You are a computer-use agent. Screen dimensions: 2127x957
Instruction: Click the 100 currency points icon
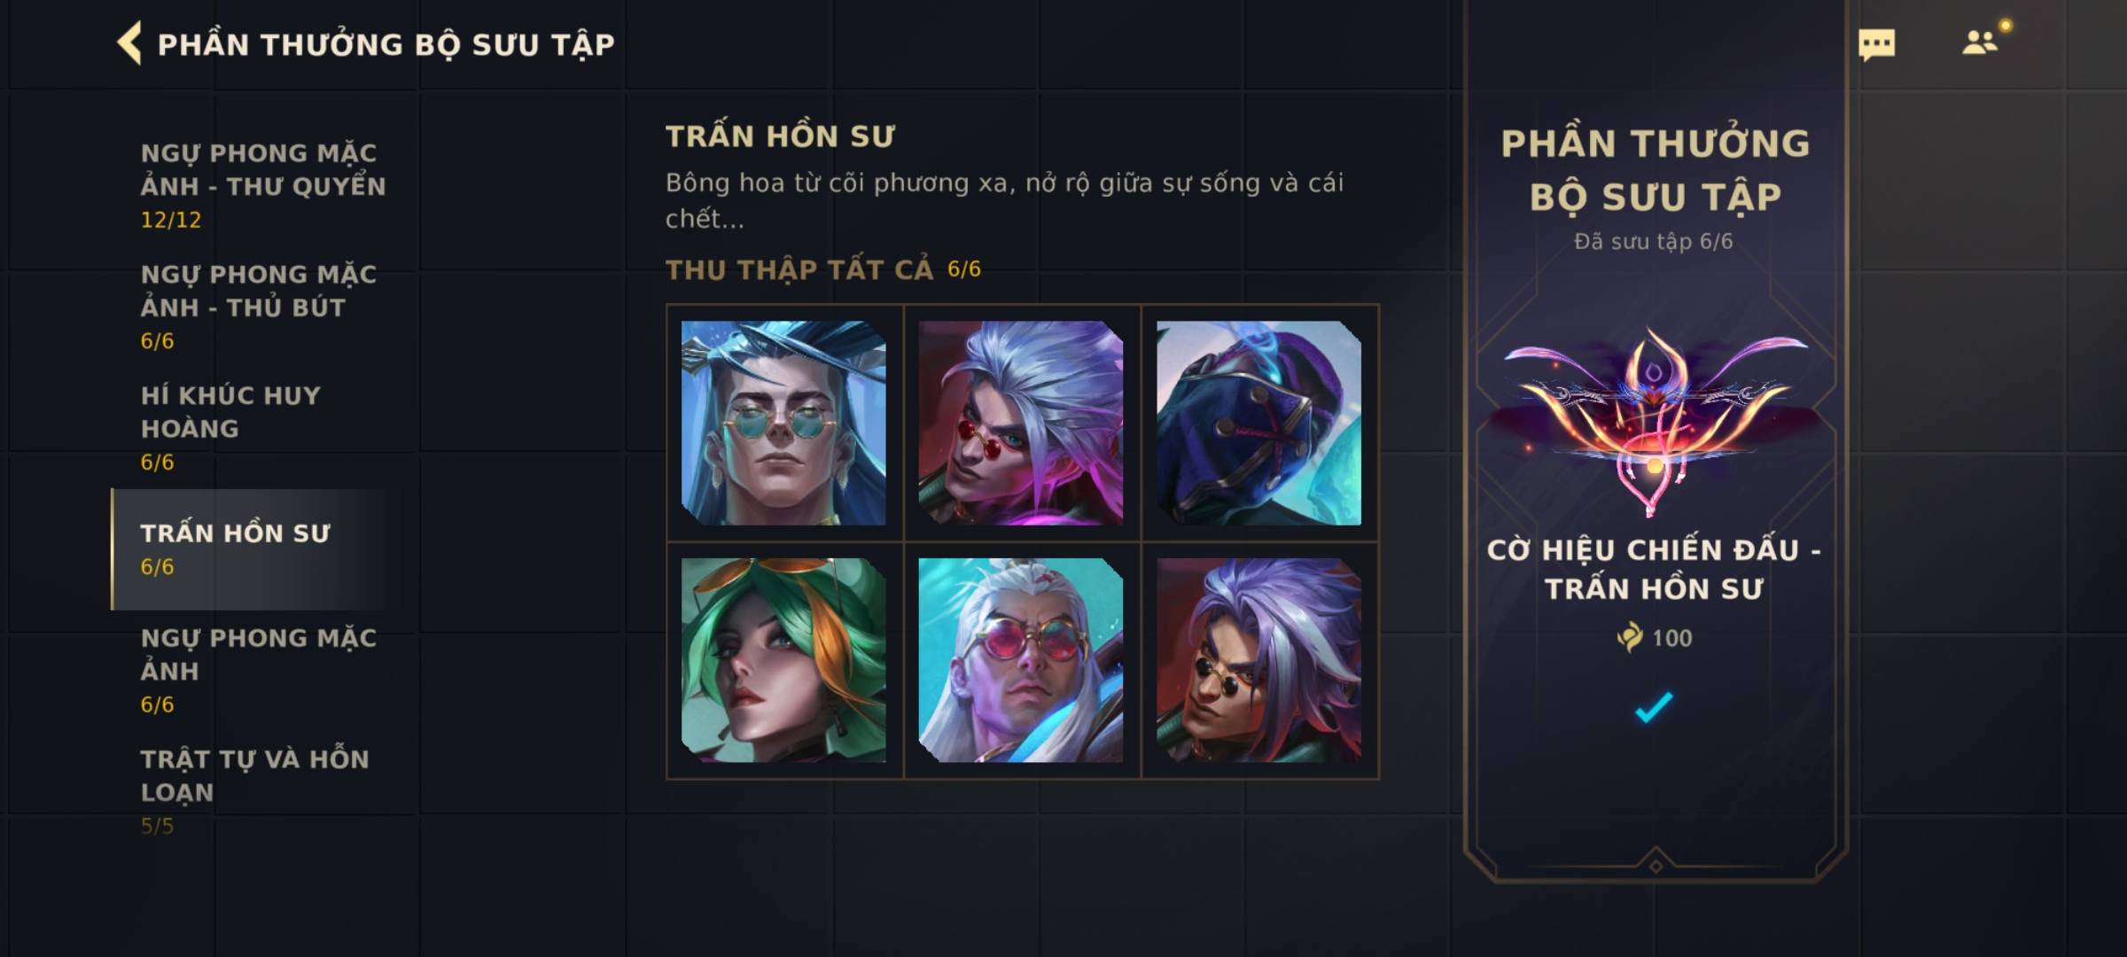pyautogui.click(x=1629, y=637)
